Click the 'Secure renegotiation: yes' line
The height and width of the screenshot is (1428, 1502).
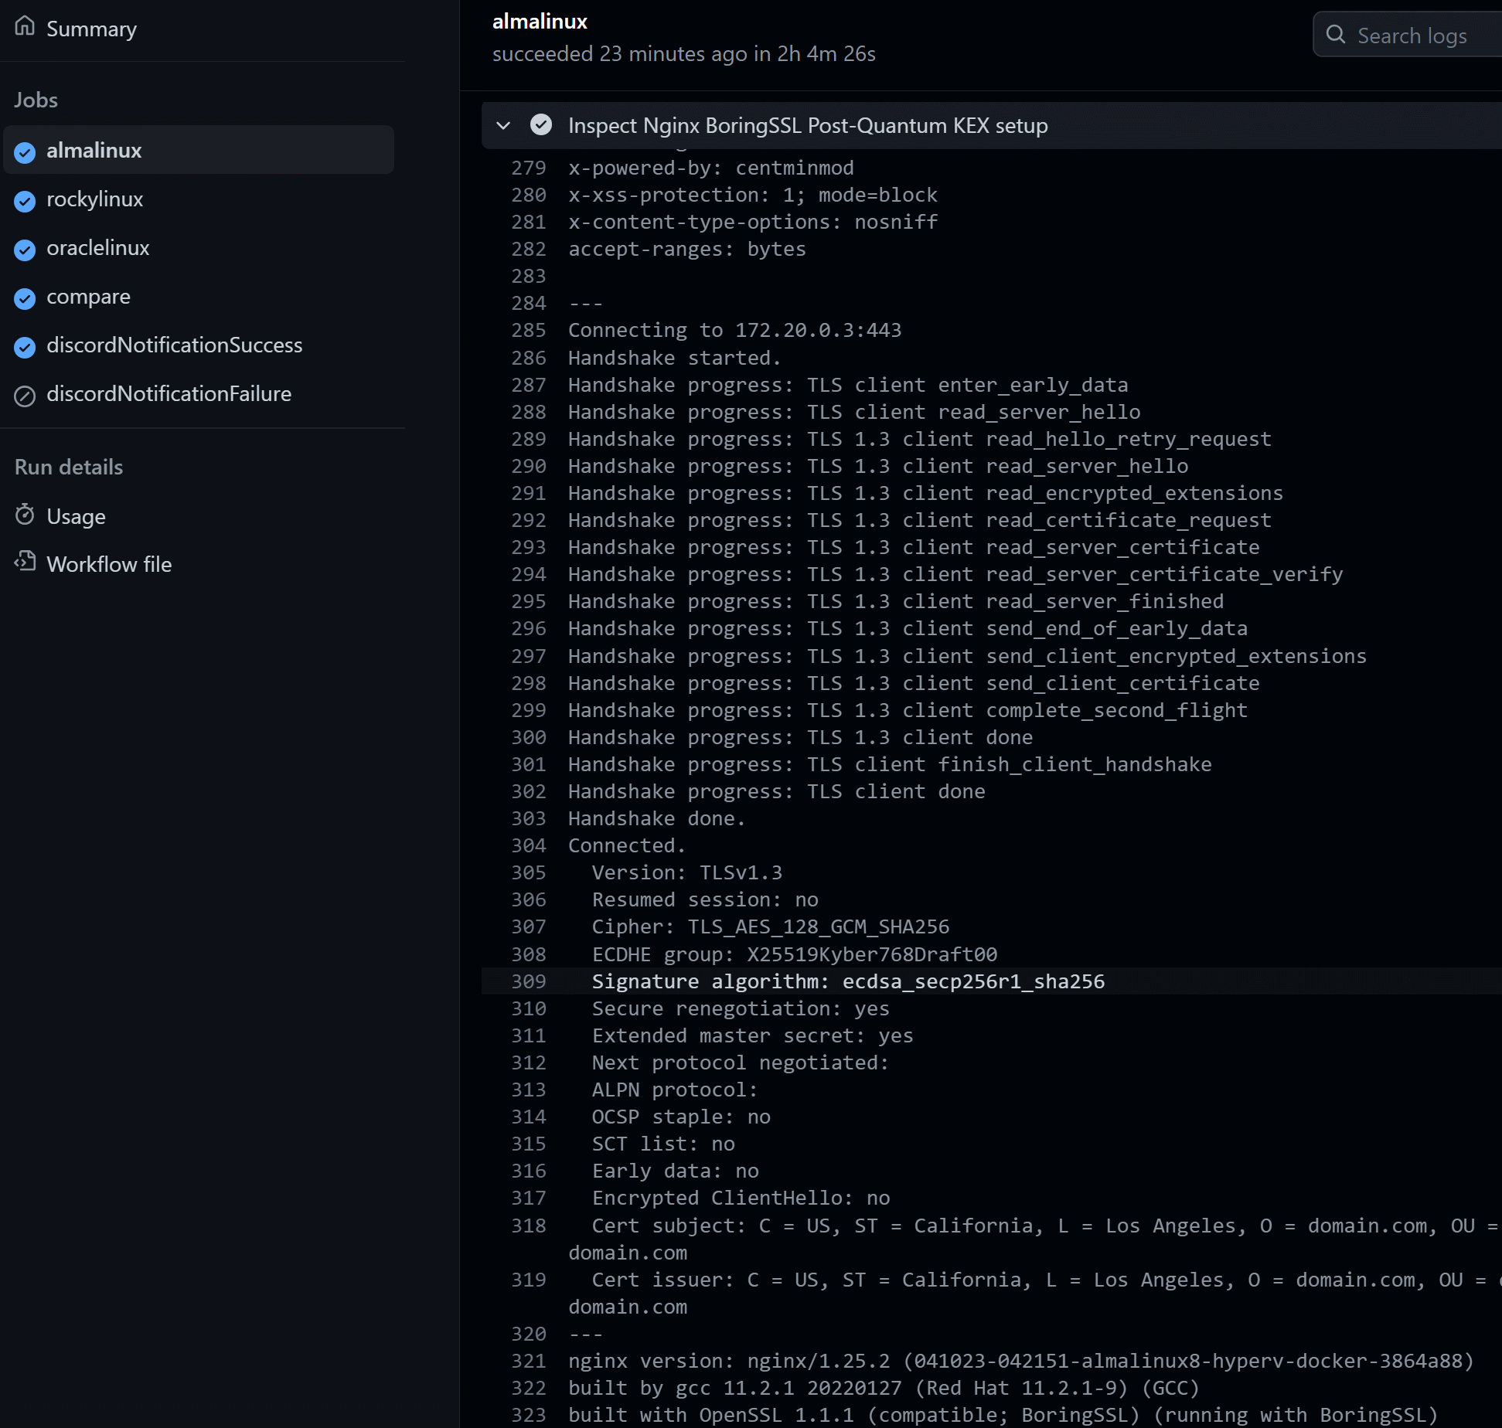click(x=741, y=1008)
